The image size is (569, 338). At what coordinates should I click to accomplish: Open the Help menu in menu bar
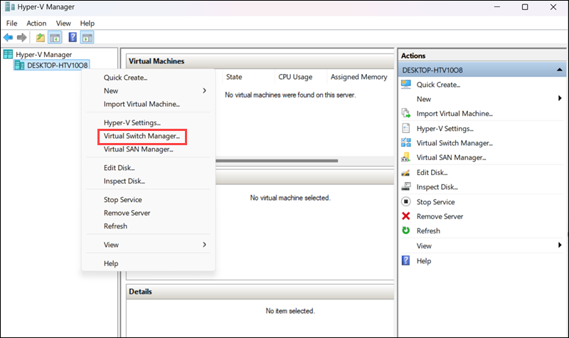(87, 23)
